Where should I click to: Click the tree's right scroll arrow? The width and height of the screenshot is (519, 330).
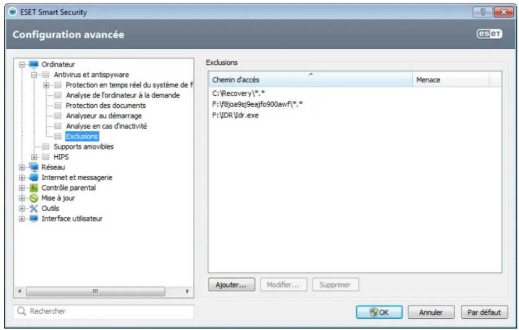[187, 291]
